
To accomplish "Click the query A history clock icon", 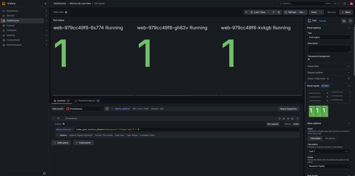I will pyautogui.click(x=279, y=119).
